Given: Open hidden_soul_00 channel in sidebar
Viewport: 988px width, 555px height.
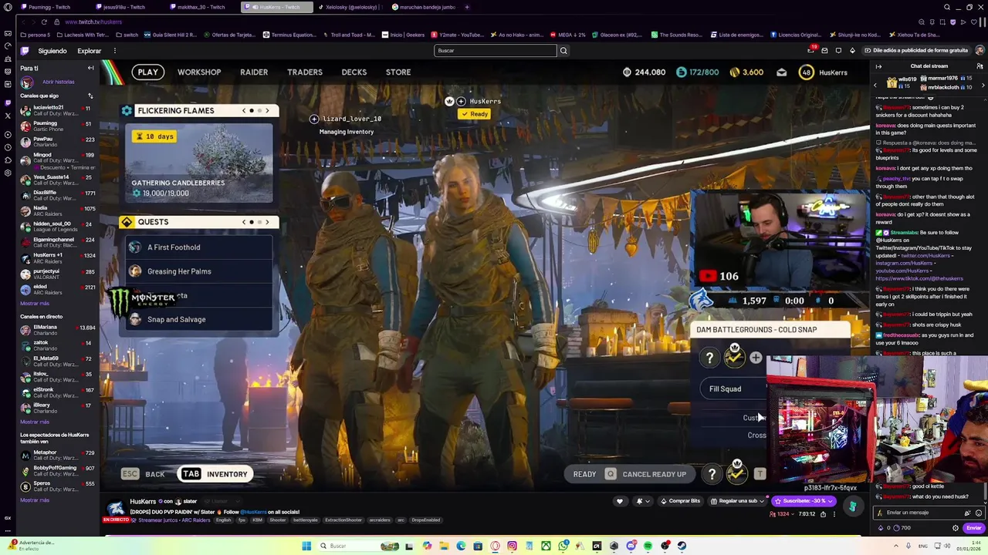Looking at the screenshot, I should (58, 227).
